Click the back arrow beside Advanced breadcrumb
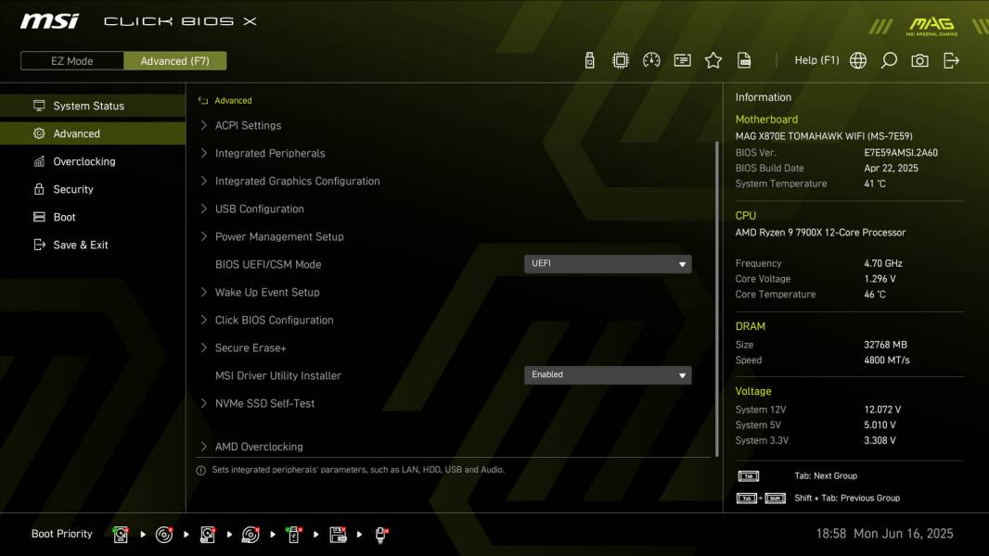This screenshot has height=556, width=989. pos(203,100)
